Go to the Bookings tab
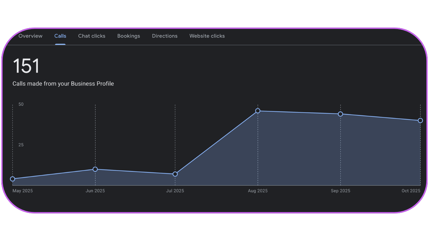 pos(128,36)
